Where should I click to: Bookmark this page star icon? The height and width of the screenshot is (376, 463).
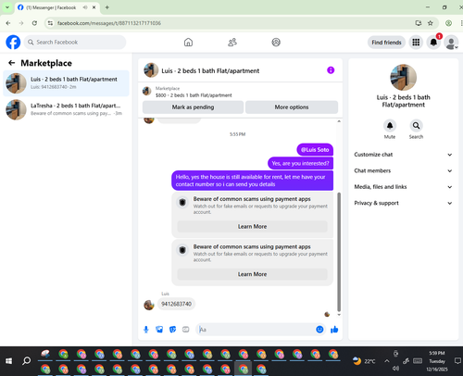431,23
